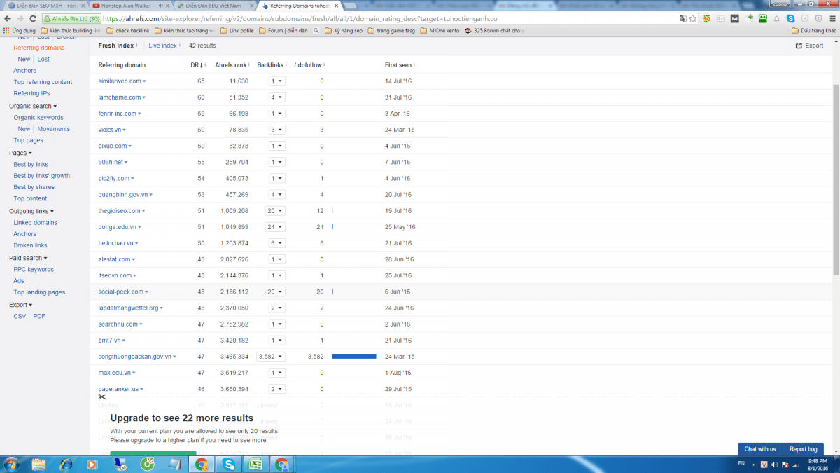
Task: Open Organic keywords sidebar link
Action: click(38, 118)
